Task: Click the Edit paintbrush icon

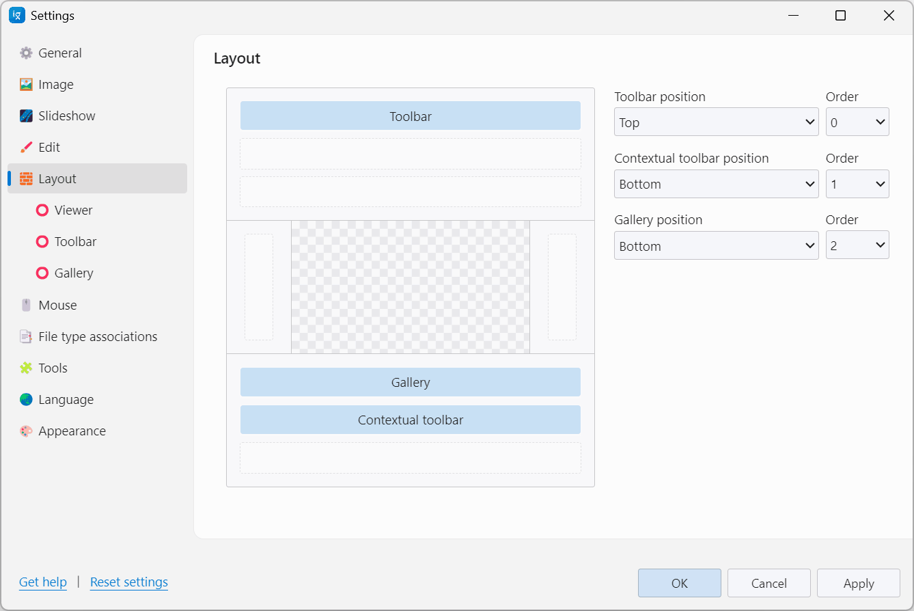Action: click(x=26, y=148)
